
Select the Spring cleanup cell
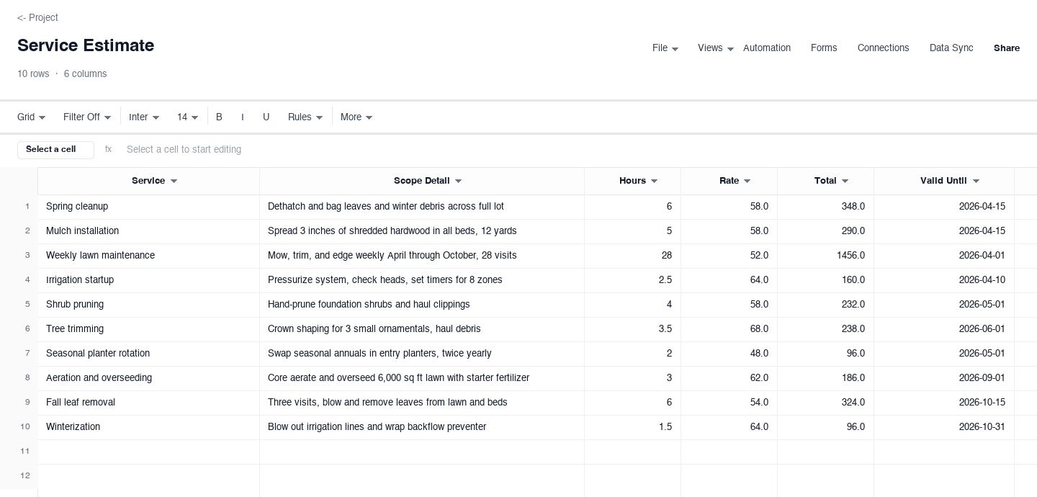pyautogui.click(x=148, y=207)
